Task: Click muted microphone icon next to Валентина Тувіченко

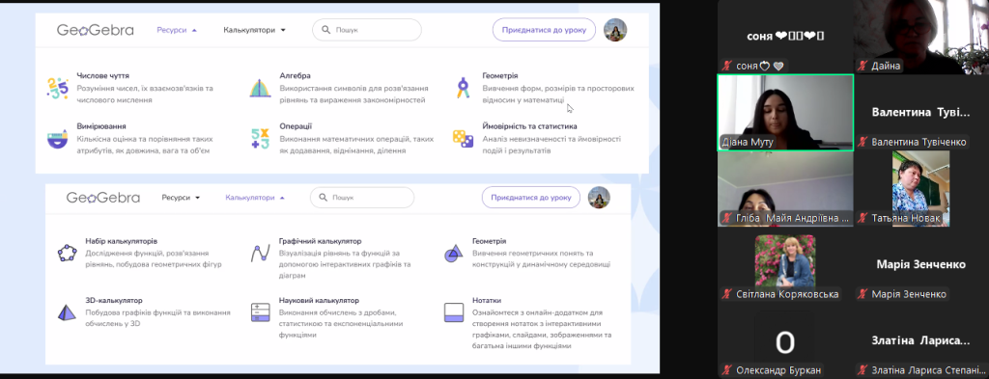Action: (x=862, y=143)
